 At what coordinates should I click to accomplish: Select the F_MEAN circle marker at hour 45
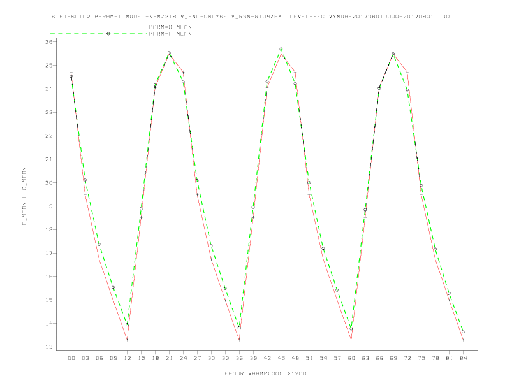coord(281,49)
